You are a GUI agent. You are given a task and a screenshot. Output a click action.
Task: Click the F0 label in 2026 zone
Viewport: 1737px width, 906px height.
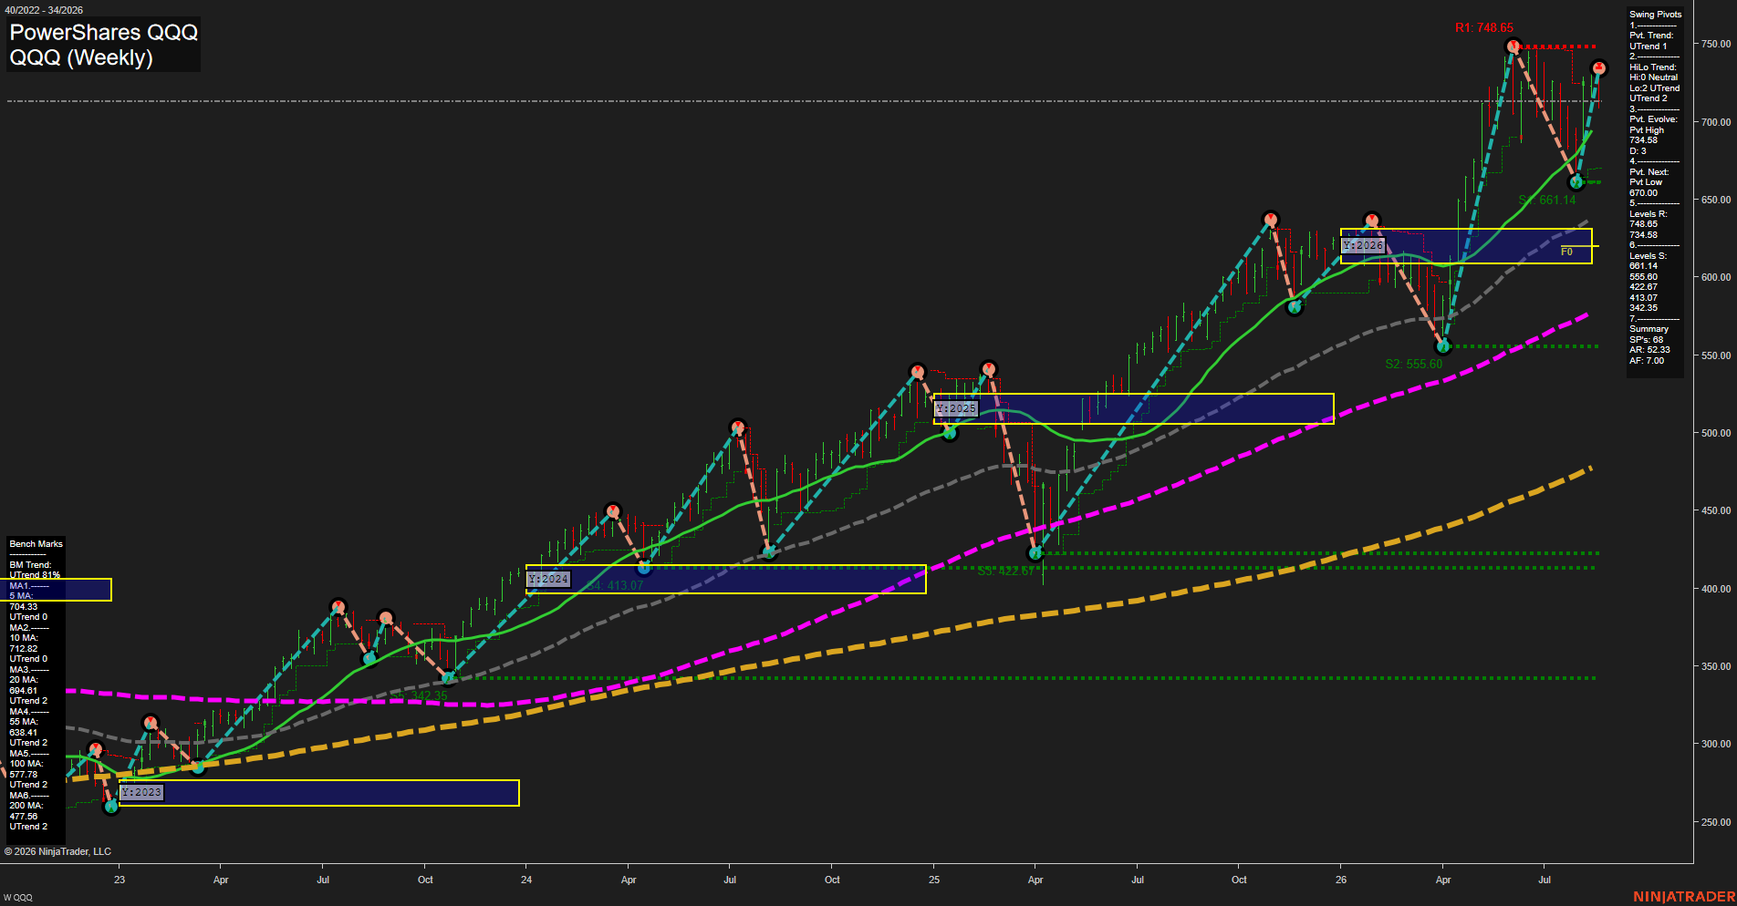pos(1566,252)
